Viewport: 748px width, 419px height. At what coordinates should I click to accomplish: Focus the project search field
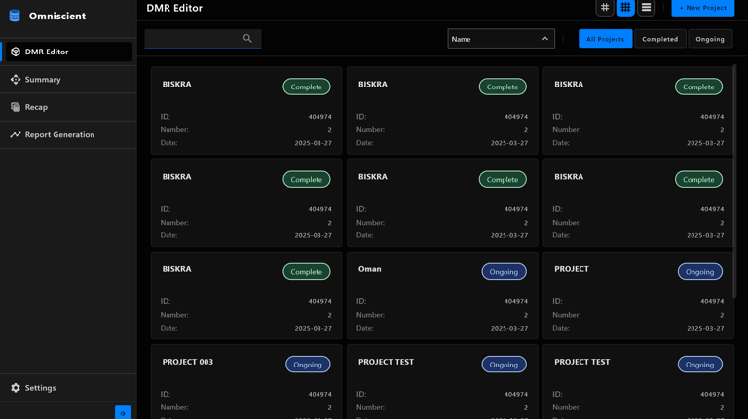click(193, 39)
